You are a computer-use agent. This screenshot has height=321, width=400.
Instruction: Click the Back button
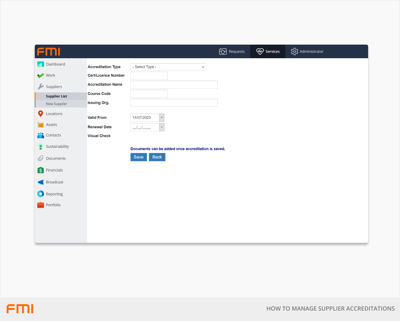tap(157, 157)
